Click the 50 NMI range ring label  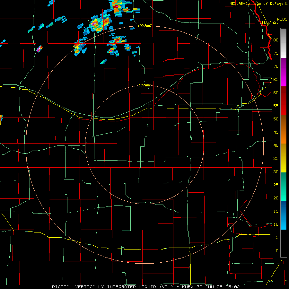[144, 85]
